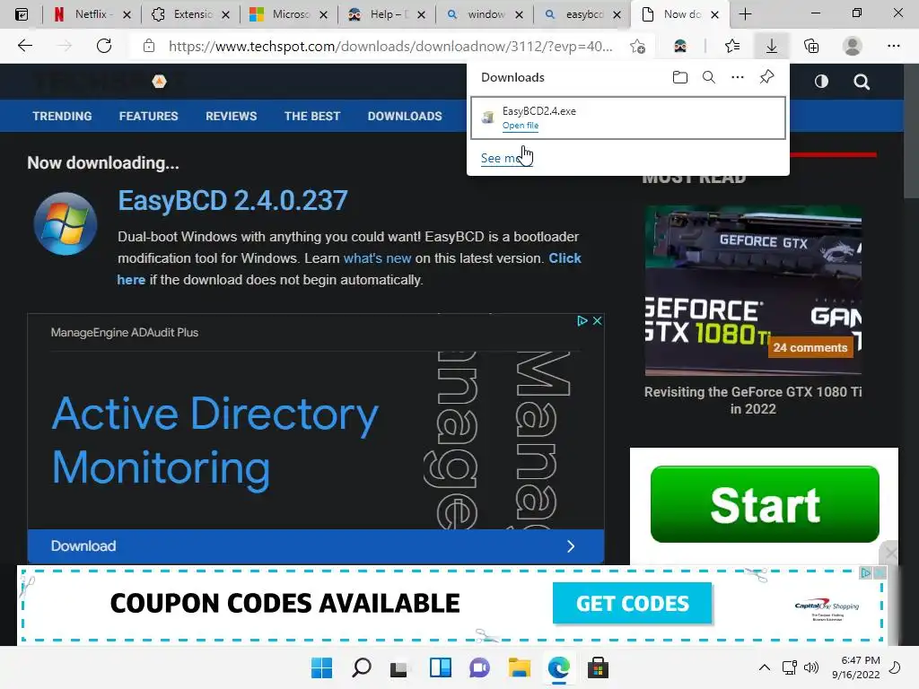
Task: Add this page to favorites star icon
Action: [x=638, y=47]
